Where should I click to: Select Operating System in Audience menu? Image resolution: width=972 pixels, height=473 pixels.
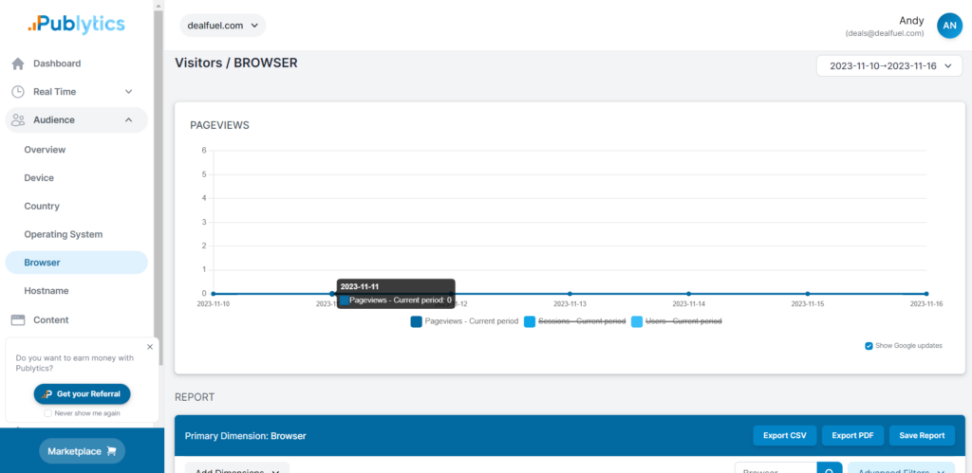pos(64,234)
